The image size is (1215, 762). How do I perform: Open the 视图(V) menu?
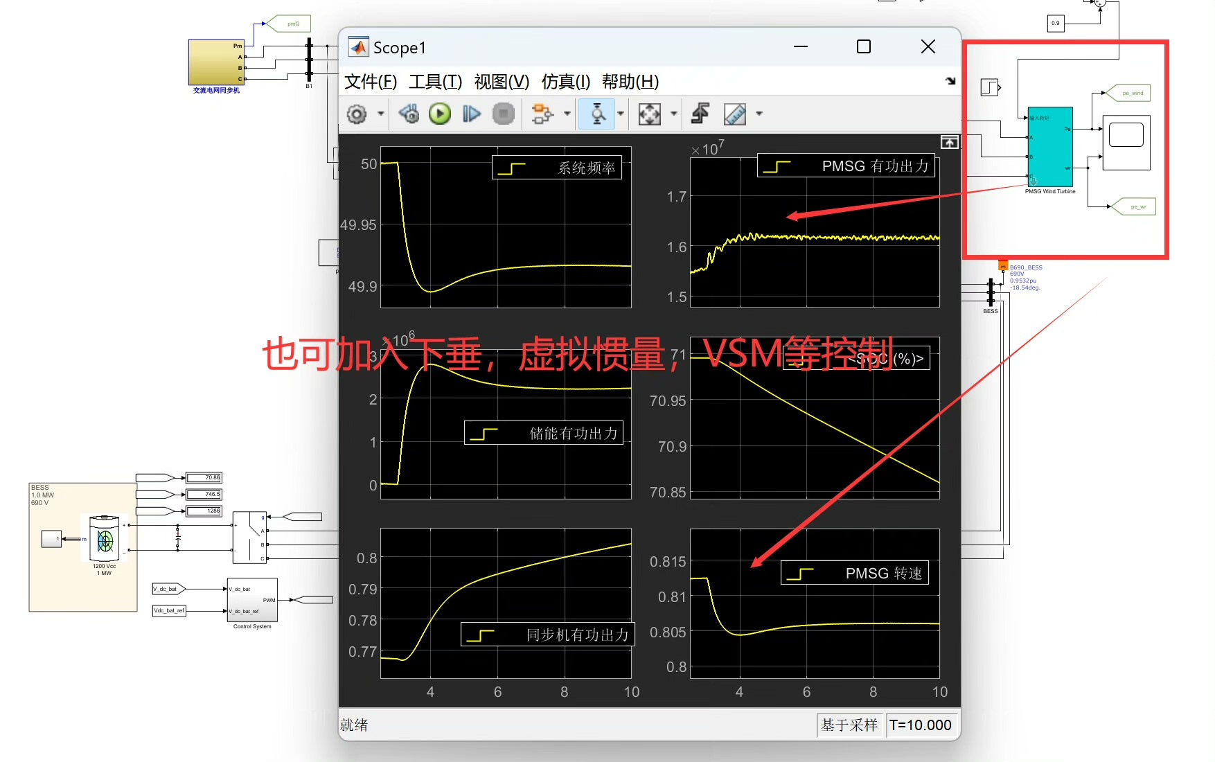click(502, 82)
